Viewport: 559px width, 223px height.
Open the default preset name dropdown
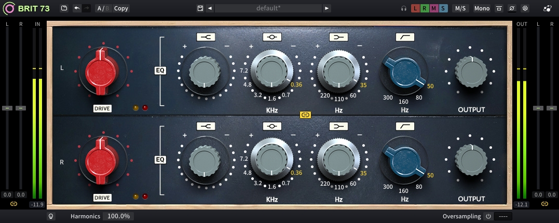268,8
